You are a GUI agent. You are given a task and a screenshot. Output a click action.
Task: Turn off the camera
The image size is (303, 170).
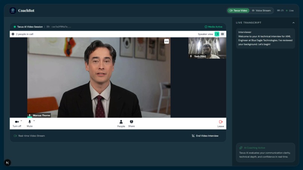click(17, 123)
